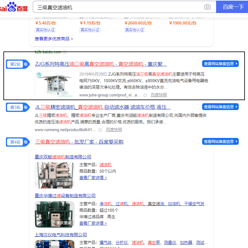Open 查看厂家详情 under 重庆双能
Viewport: 248px width, 248px height.
click(93, 178)
